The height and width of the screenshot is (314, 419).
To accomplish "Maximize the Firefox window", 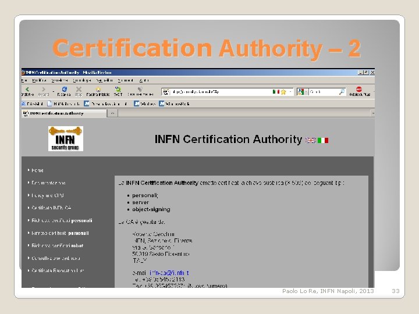I will click(366, 72).
